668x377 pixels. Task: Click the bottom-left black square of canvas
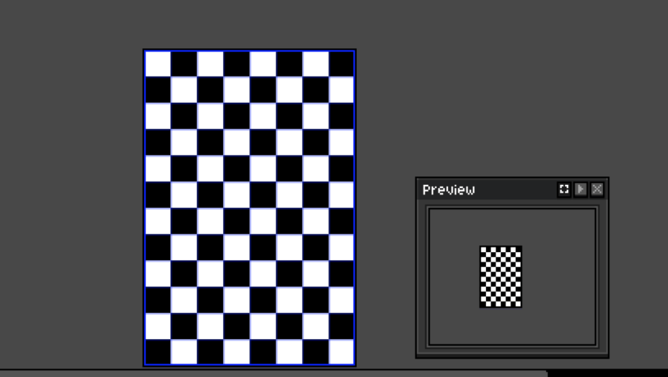click(158, 352)
